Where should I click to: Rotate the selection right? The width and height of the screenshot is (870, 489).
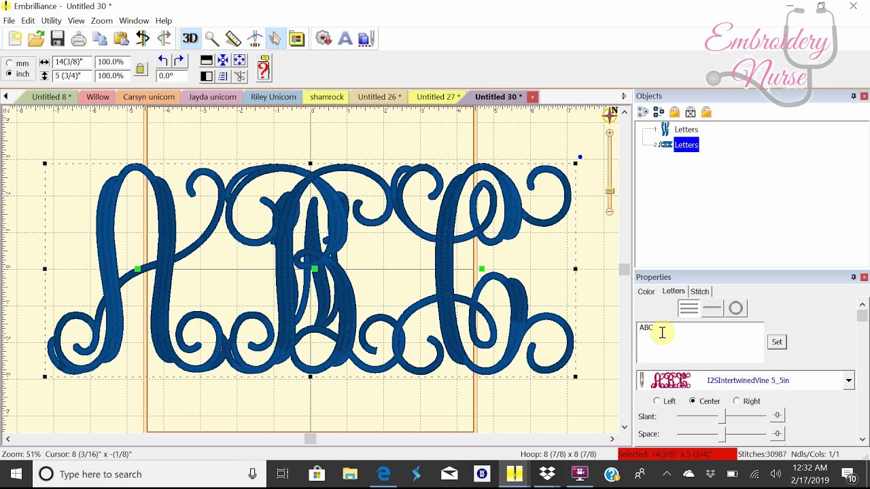[179, 61]
